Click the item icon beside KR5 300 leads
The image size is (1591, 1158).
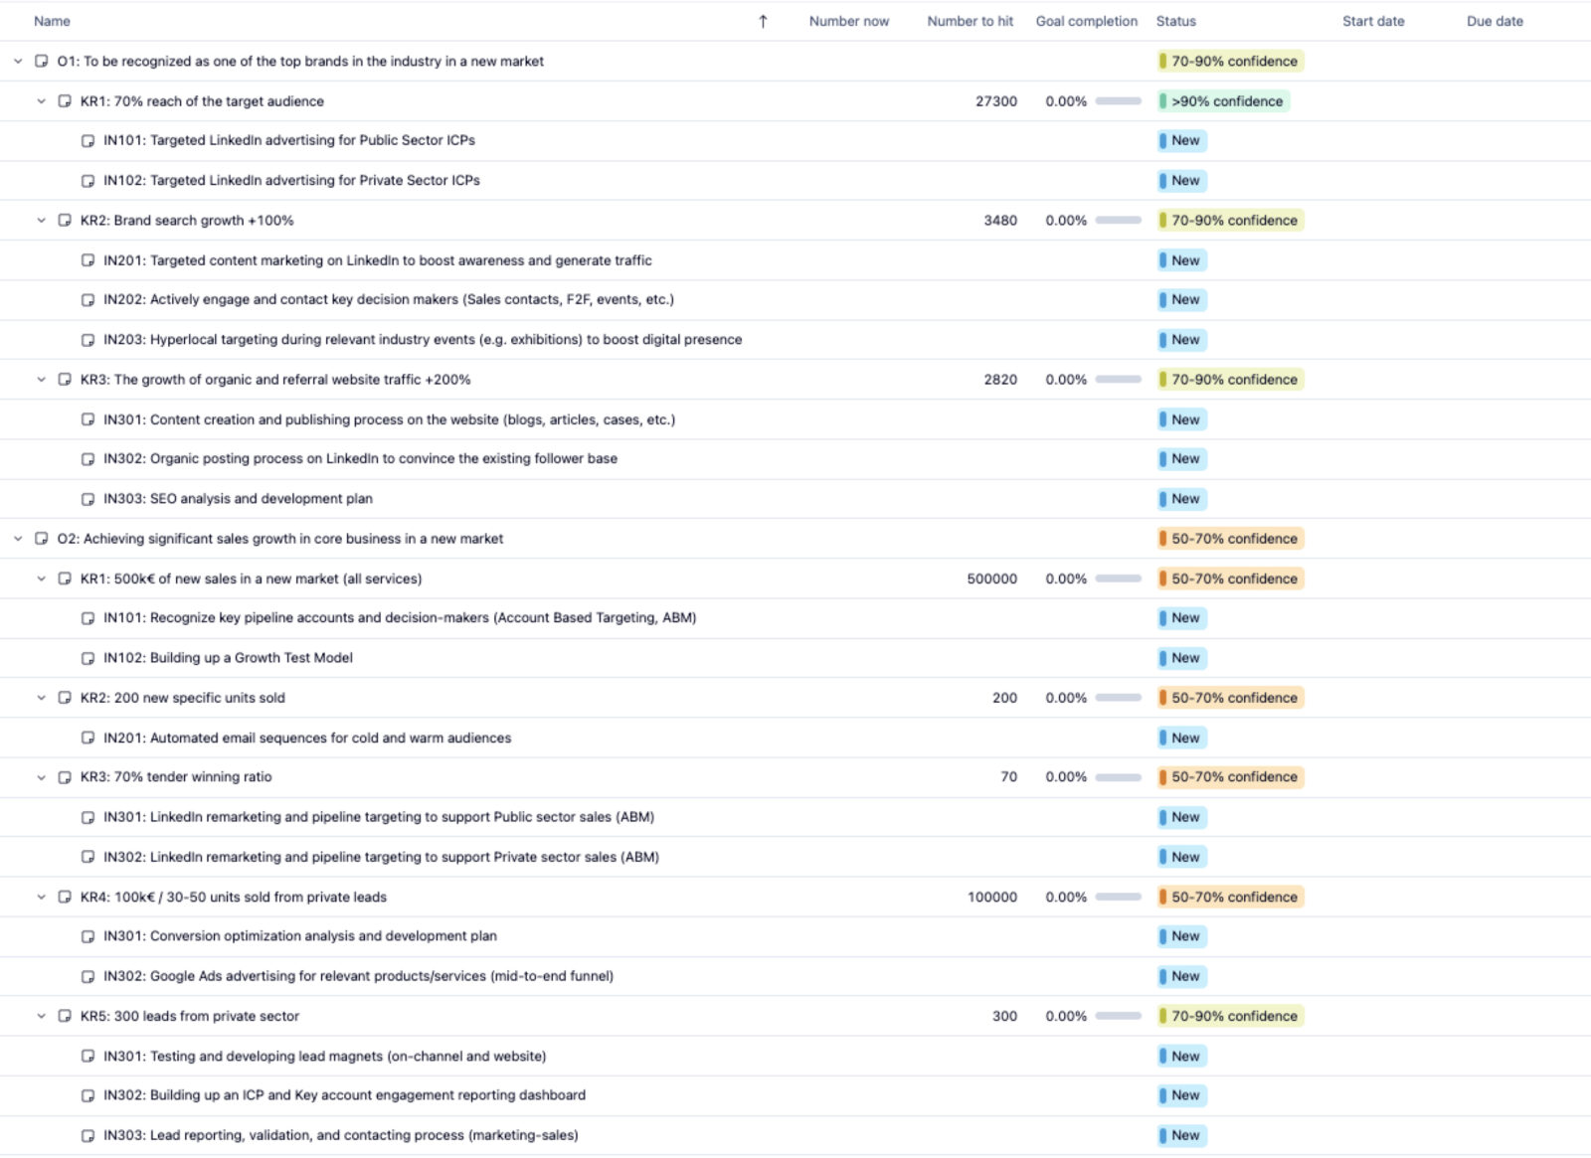(65, 1016)
